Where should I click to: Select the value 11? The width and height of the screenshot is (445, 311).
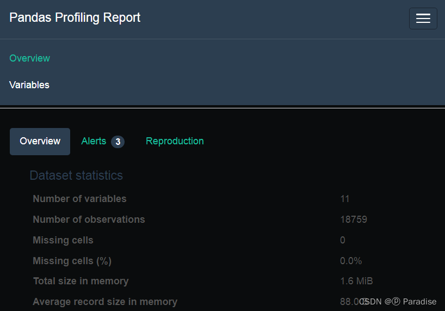point(345,199)
